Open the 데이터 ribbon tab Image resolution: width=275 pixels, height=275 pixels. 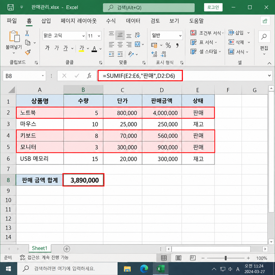click(x=133, y=21)
